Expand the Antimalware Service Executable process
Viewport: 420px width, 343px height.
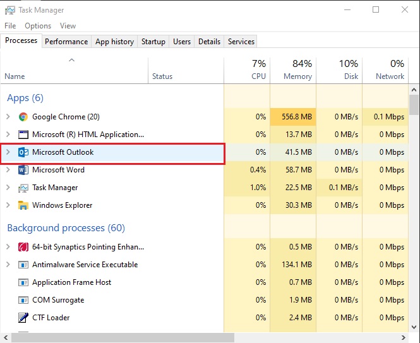click(x=8, y=265)
